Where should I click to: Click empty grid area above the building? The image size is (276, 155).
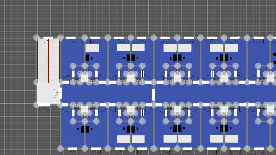pyautogui.click(x=138, y=17)
